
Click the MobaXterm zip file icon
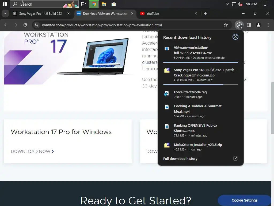[x=167, y=145]
